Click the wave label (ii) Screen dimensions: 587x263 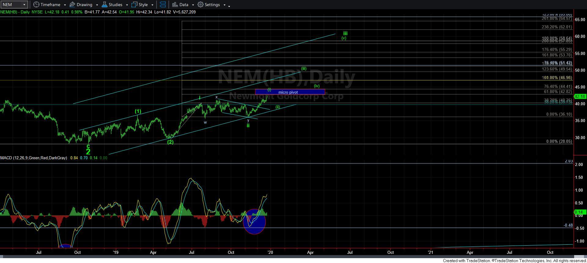point(278,107)
